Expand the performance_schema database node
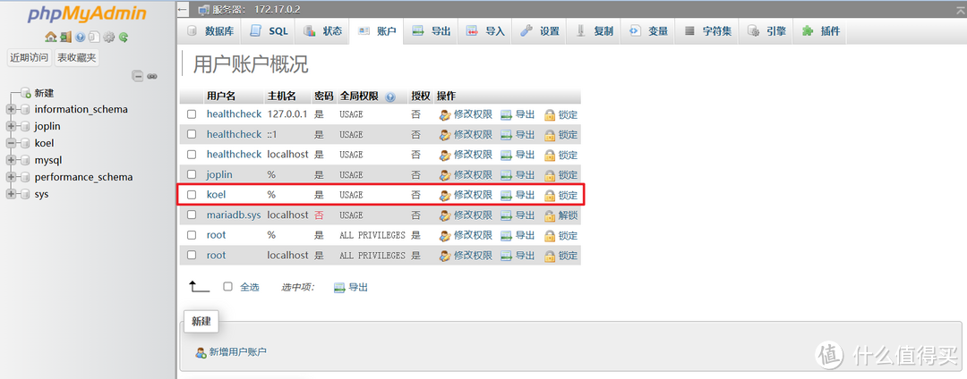This screenshot has height=379, width=967. point(11,177)
